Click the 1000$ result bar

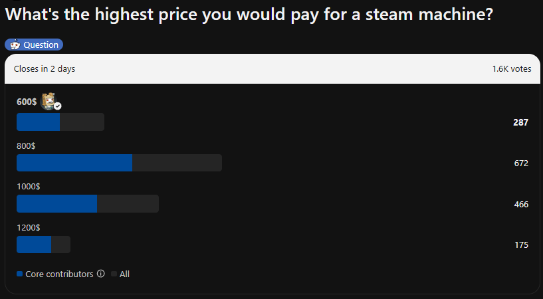click(x=88, y=203)
